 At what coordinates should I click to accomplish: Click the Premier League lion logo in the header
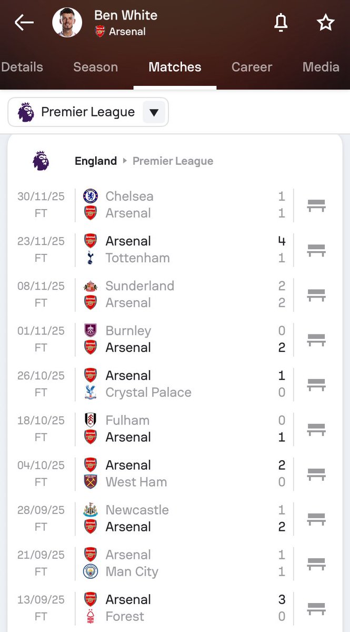pyautogui.click(x=41, y=161)
